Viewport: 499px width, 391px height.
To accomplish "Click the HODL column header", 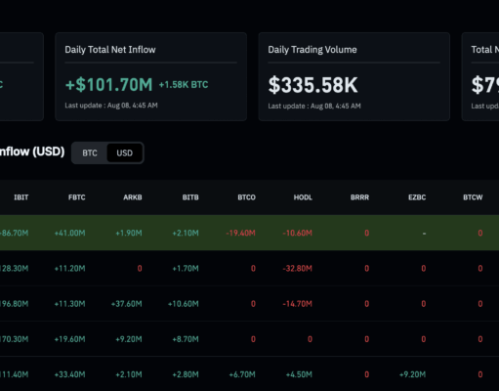I will click(303, 197).
